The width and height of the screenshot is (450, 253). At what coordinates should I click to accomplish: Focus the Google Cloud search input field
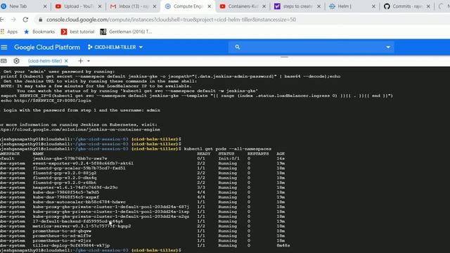point(311,47)
